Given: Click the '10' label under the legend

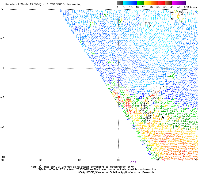Looking at the screenshot, I should click(131, 7).
